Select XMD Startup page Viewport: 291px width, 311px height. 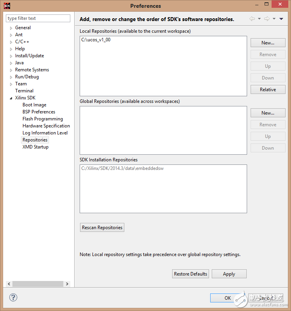tap(35, 147)
